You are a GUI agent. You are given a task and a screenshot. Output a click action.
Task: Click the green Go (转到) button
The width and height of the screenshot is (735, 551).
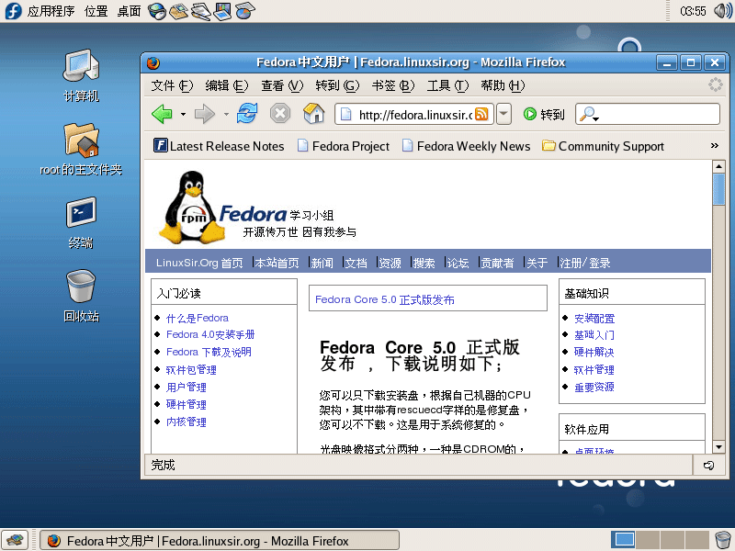point(544,114)
